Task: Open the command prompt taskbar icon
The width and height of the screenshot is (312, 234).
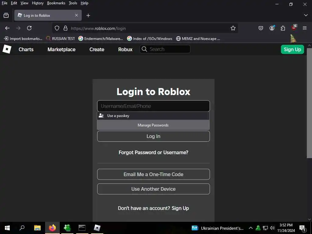Action: pos(82,228)
